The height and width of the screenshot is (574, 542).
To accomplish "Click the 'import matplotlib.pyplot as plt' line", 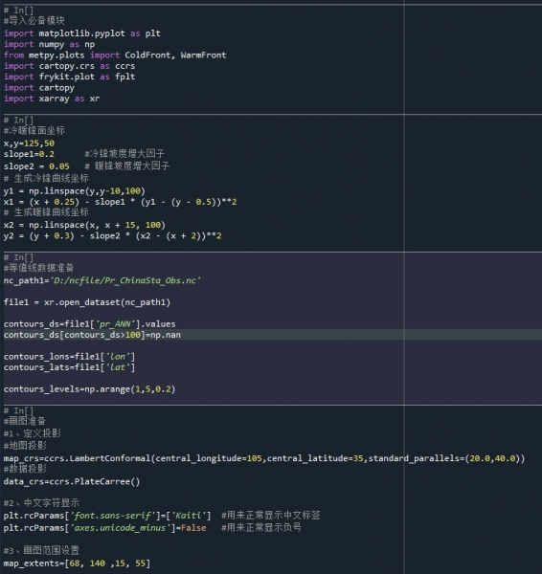I will pos(82,33).
